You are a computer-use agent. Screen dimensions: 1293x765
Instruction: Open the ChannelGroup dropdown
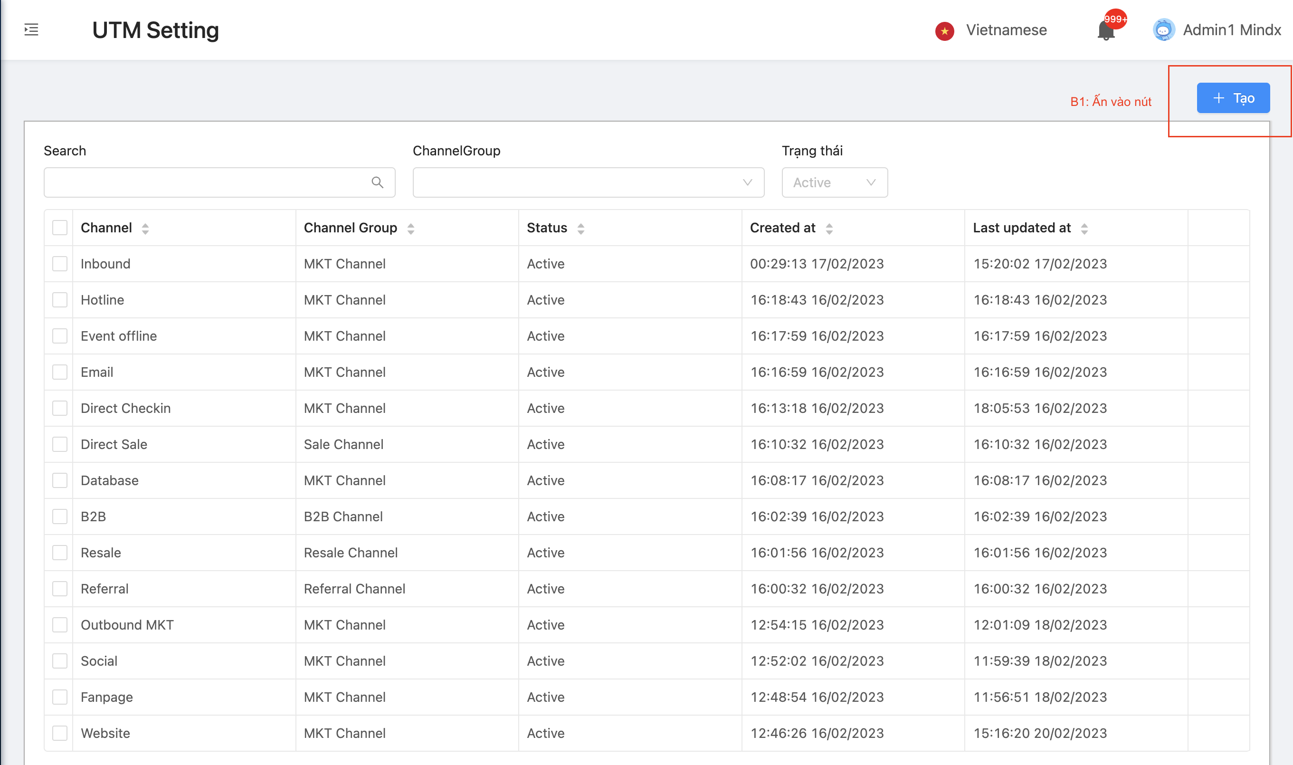coord(588,182)
